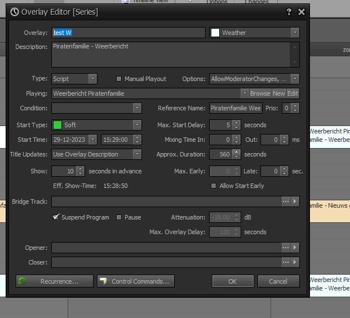Click the Cancel button
The image size is (350, 318).
point(278,281)
